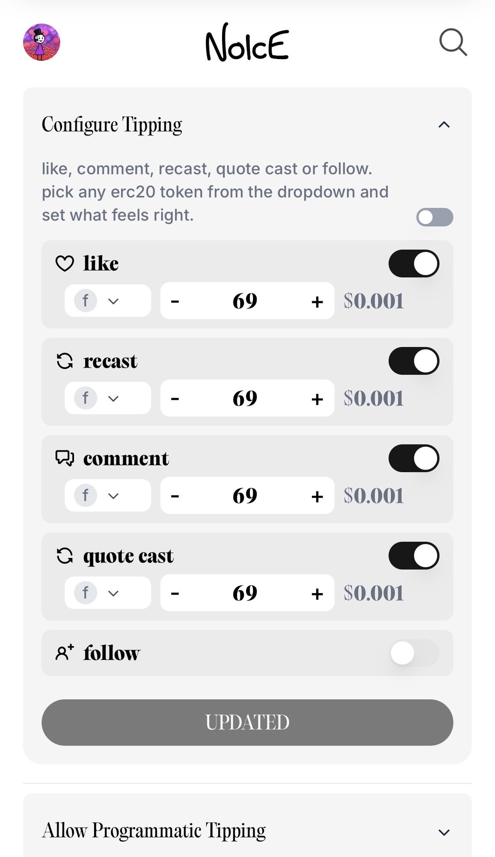This screenshot has height=857, width=495.
Task: Decrease the quote cast tip amount
Action: pos(175,593)
